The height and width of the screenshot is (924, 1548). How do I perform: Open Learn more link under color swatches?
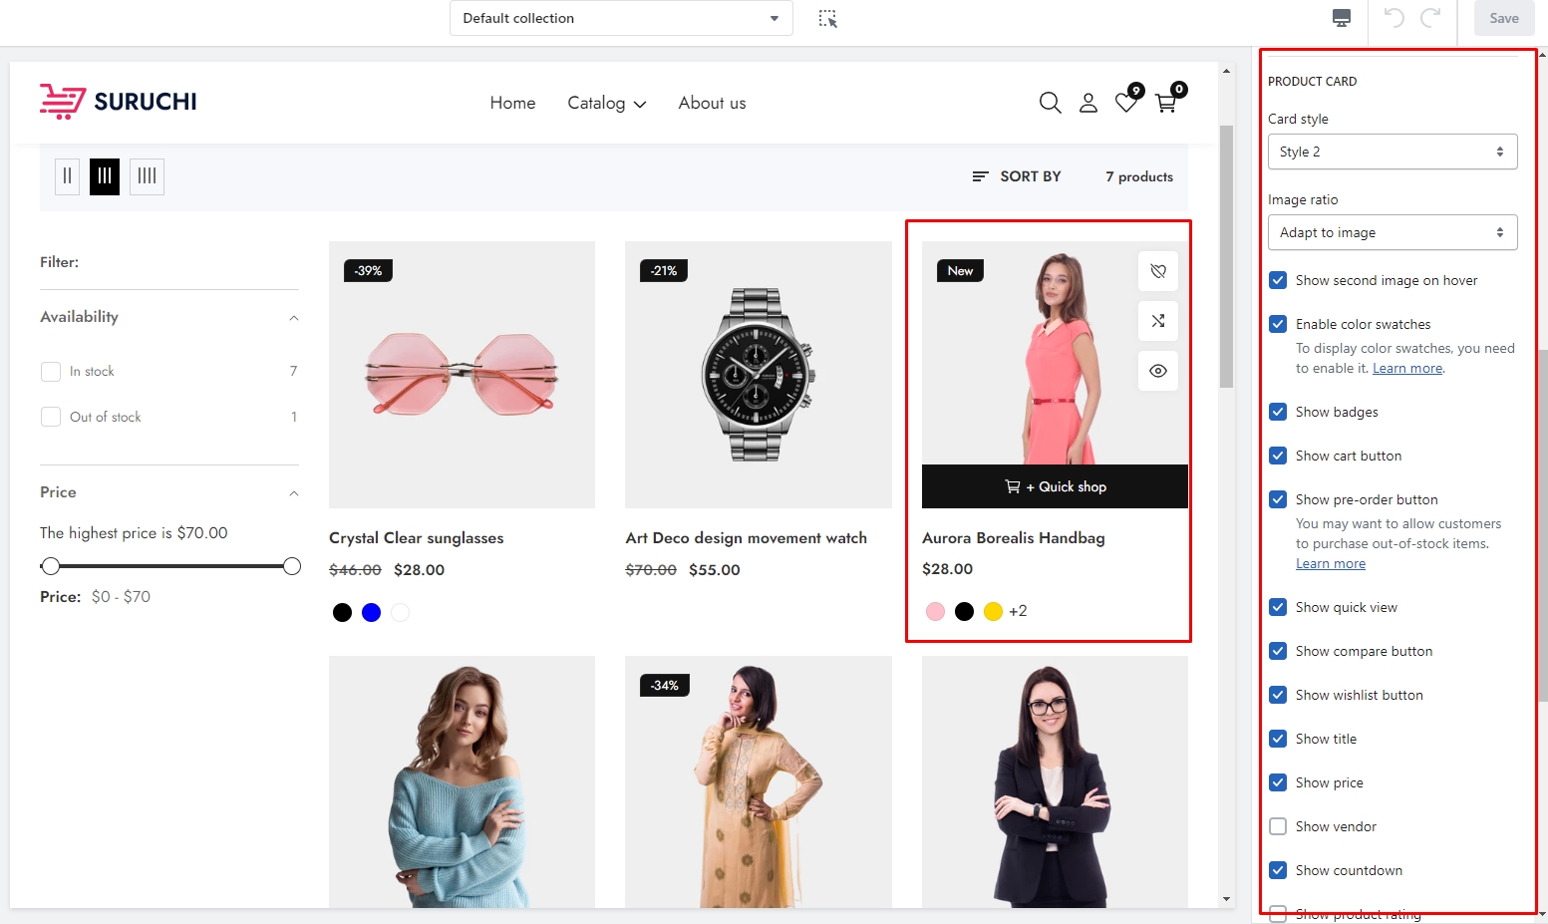[1406, 368]
